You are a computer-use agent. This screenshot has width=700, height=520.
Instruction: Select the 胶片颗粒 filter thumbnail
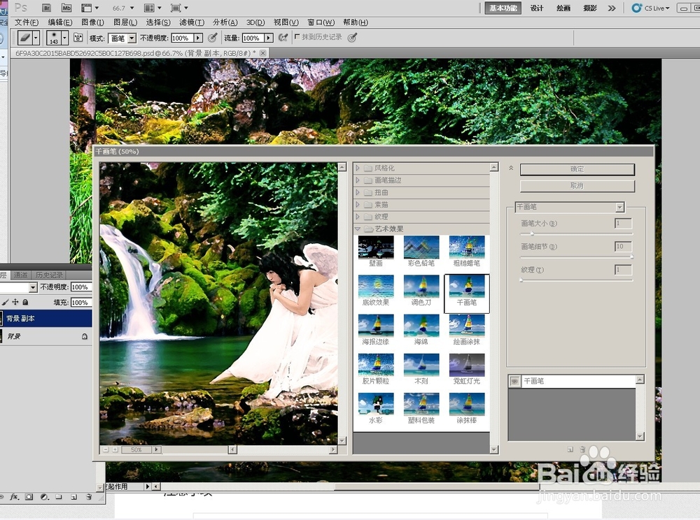point(376,365)
